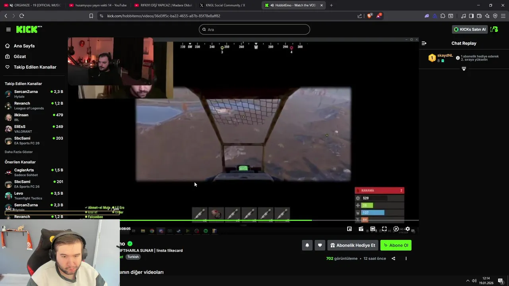Reload the current page
The width and height of the screenshot is (509, 286).
(21, 16)
